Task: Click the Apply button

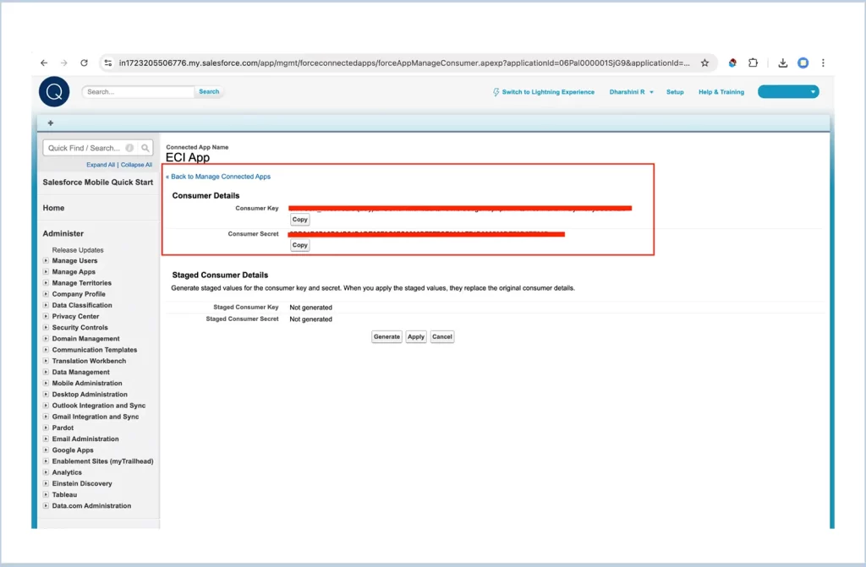Action: pos(416,337)
